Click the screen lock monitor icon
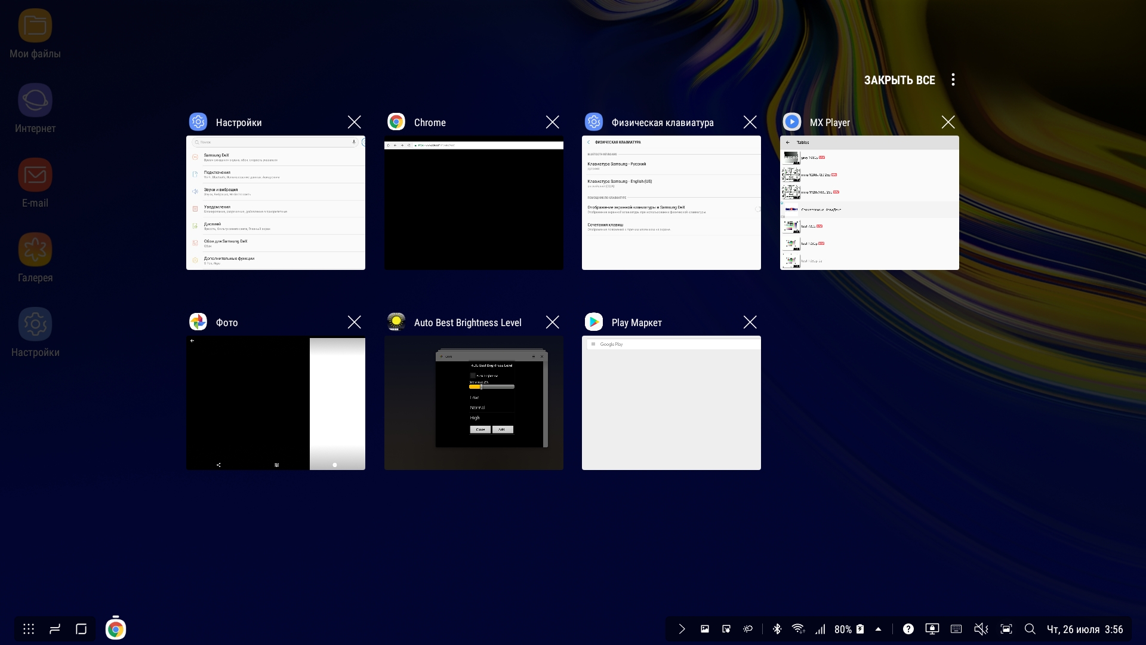This screenshot has width=1146, height=645. pyautogui.click(x=932, y=629)
